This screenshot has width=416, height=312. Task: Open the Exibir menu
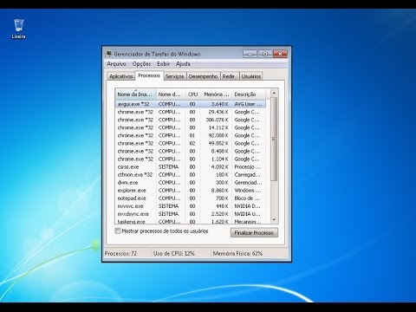click(x=163, y=64)
